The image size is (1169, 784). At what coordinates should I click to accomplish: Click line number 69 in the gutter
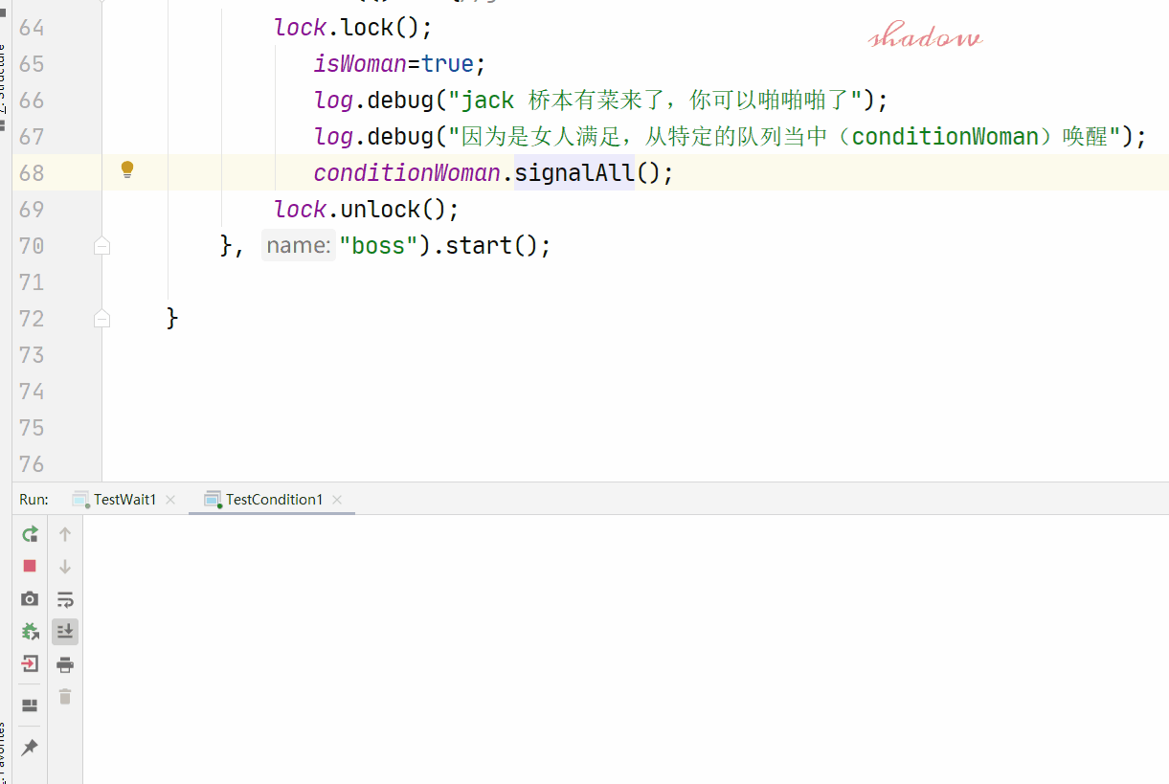[32, 210]
